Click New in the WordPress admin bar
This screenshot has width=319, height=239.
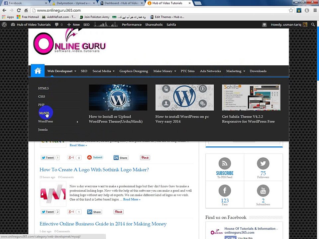(73, 25)
